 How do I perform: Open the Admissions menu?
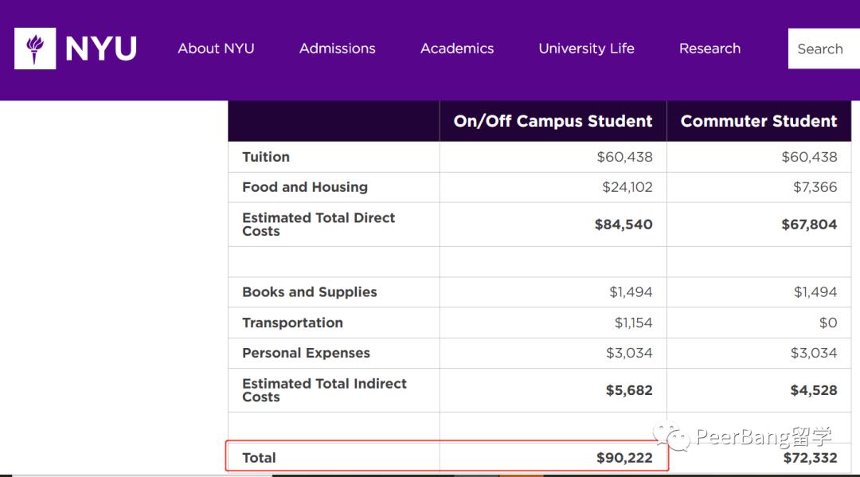tap(337, 49)
